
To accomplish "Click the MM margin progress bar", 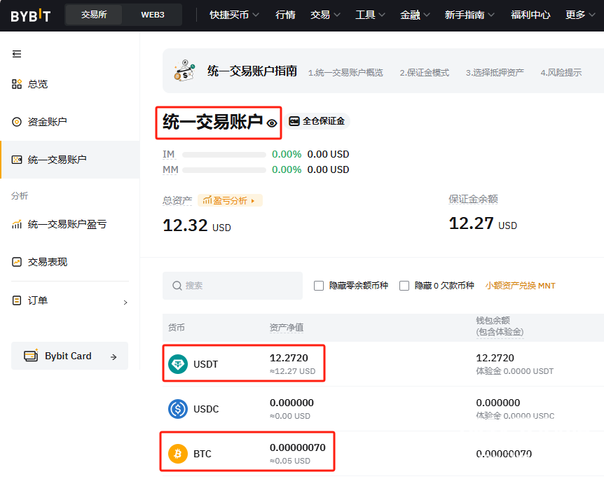I will point(224,170).
